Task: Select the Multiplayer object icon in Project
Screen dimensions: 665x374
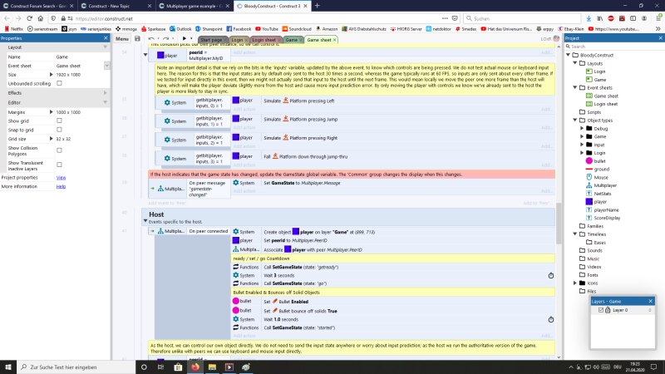Action: [589, 185]
